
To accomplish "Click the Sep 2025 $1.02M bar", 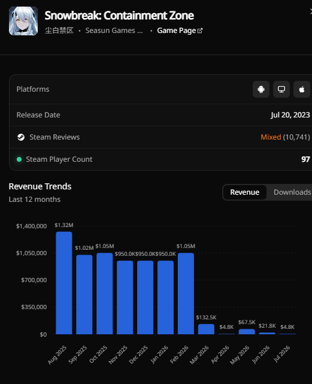I will pyautogui.click(x=84, y=295).
